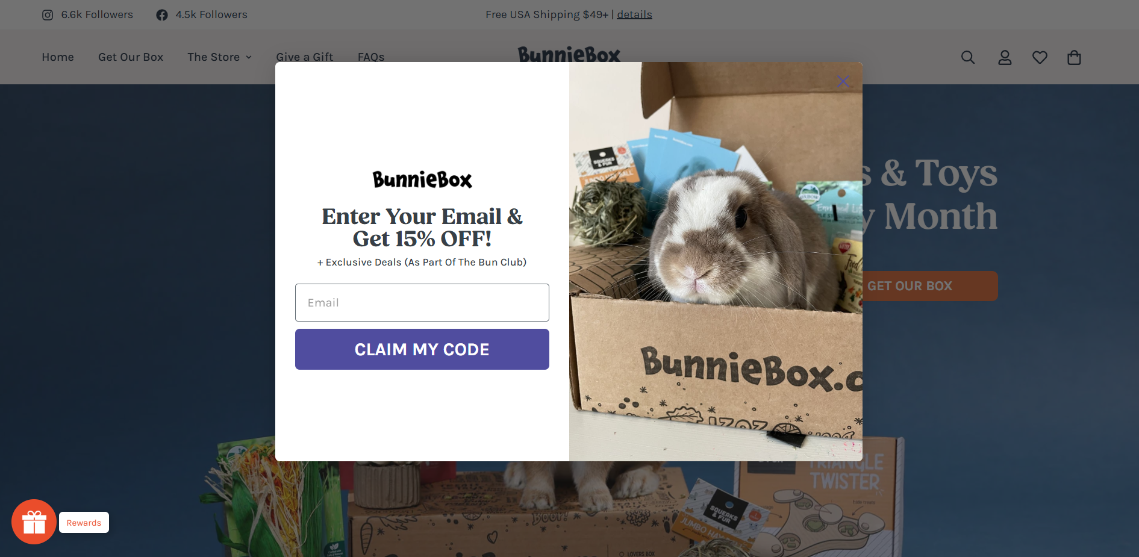Open the account profile icon

click(1005, 57)
